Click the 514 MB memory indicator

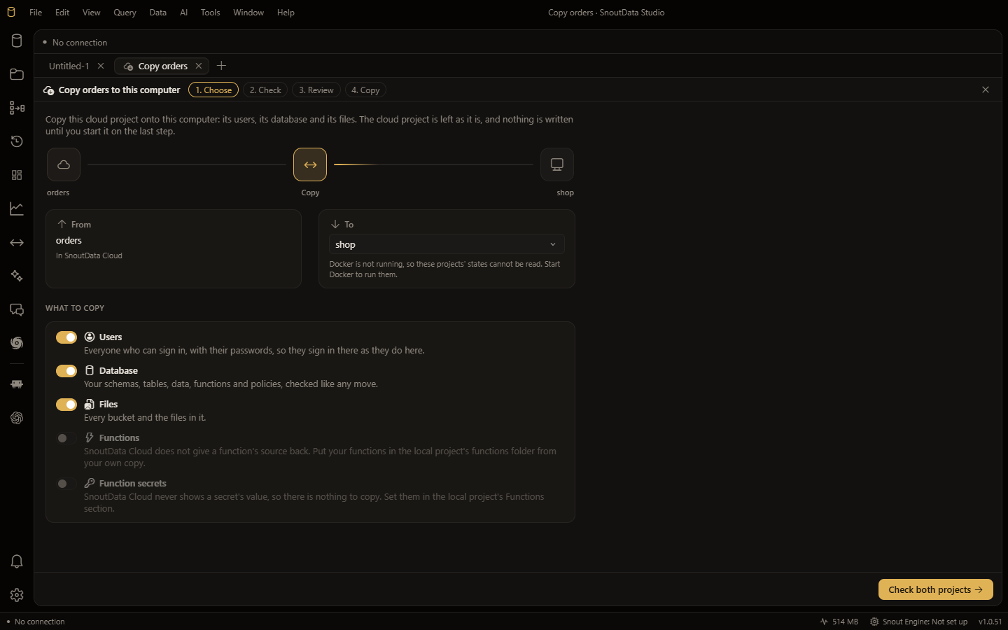point(839,622)
